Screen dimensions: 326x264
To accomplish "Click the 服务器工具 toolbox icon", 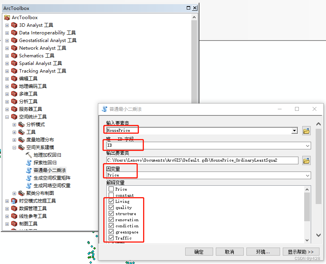I will 14,109.
